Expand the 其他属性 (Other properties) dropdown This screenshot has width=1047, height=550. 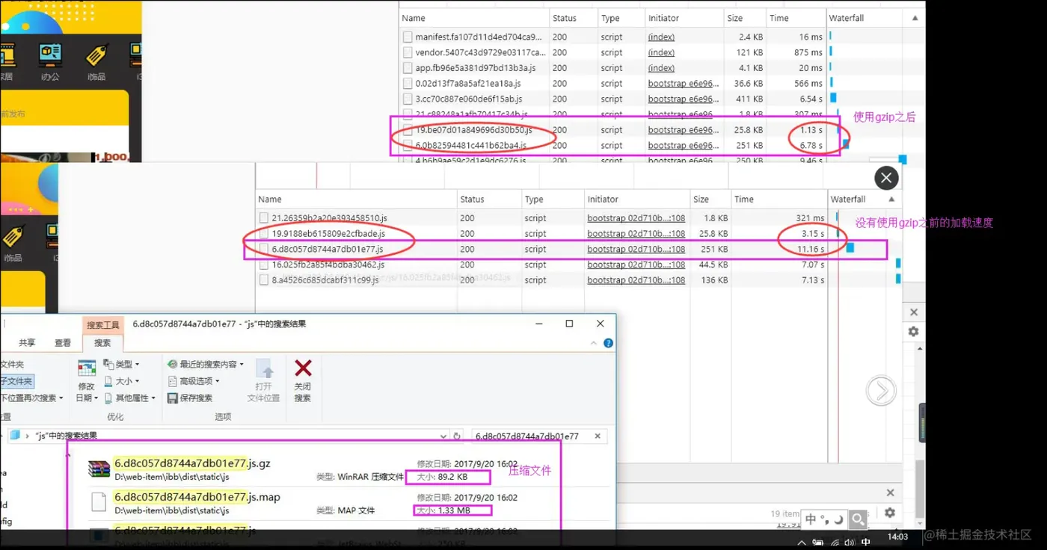point(130,398)
